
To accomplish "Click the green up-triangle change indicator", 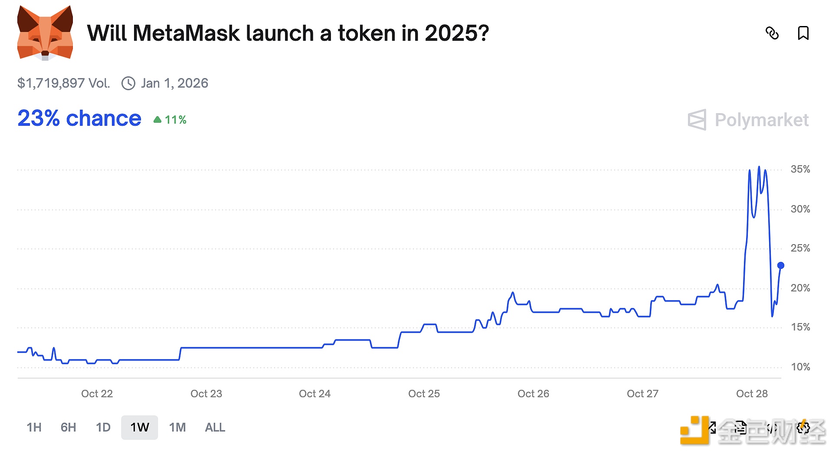I will pos(157,120).
